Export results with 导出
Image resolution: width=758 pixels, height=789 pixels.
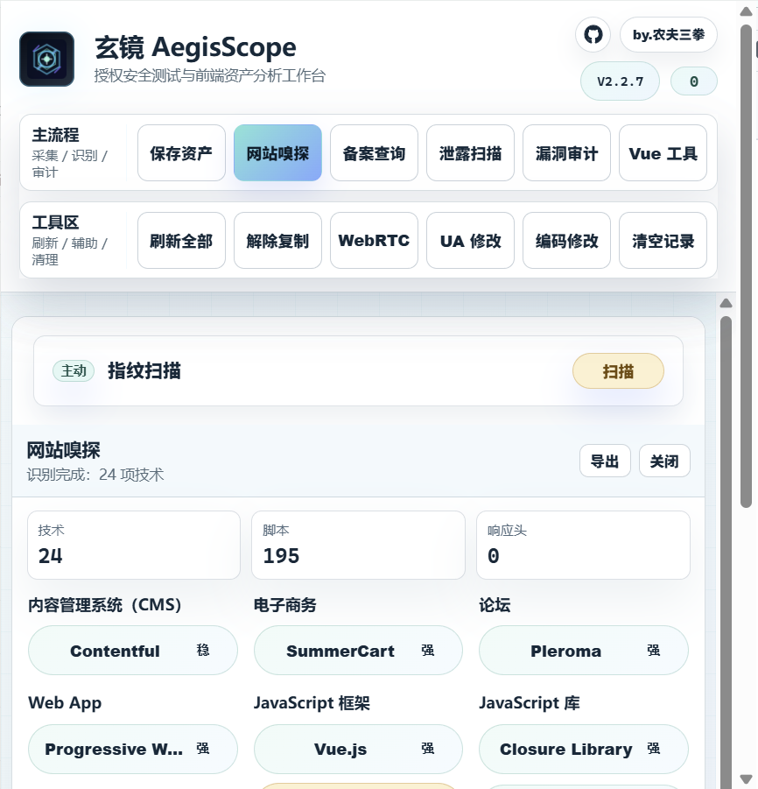(605, 461)
